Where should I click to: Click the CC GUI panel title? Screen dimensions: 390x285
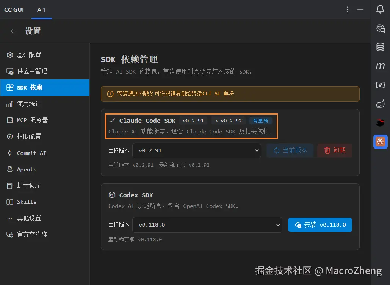[14, 10]
